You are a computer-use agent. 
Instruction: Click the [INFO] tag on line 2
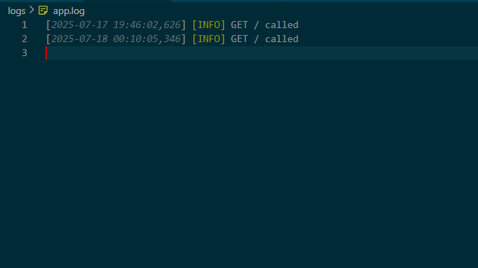click(x=209, y=39)
